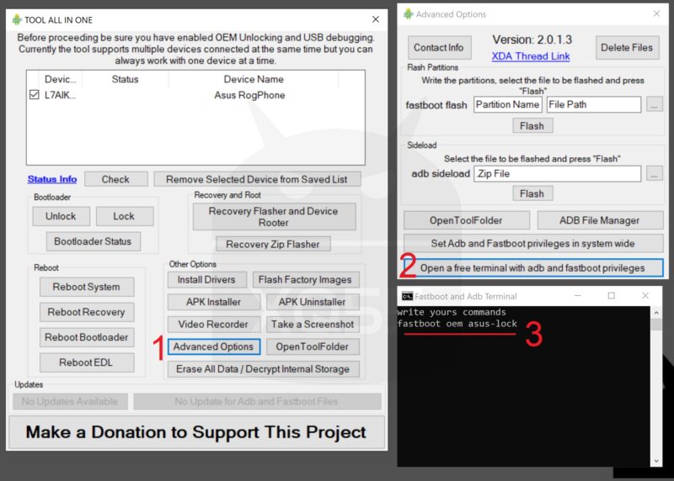The width and height of the screenshot is (674, 481).
Task: Click Reboot Recovery button
Action: click(x=86, y=312)
